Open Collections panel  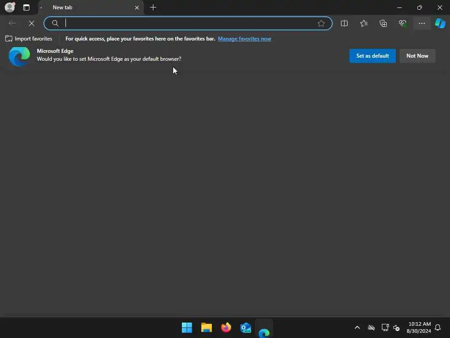click(383, 23)
